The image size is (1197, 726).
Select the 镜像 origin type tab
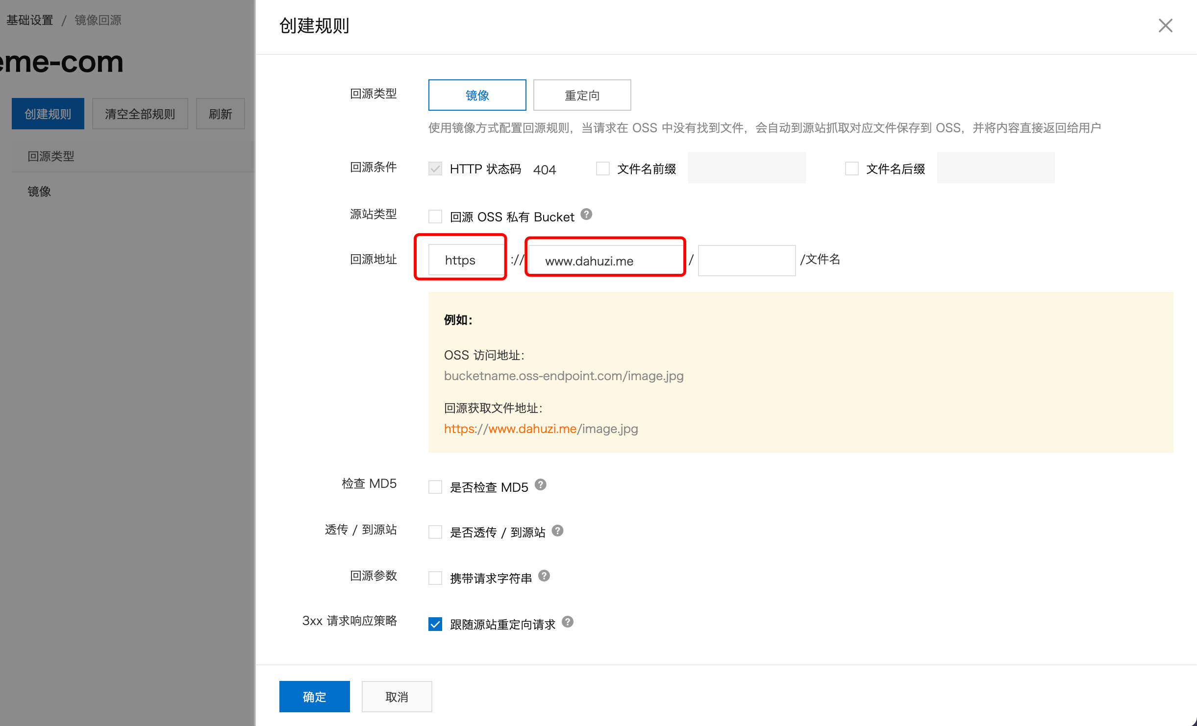[477, 95]
